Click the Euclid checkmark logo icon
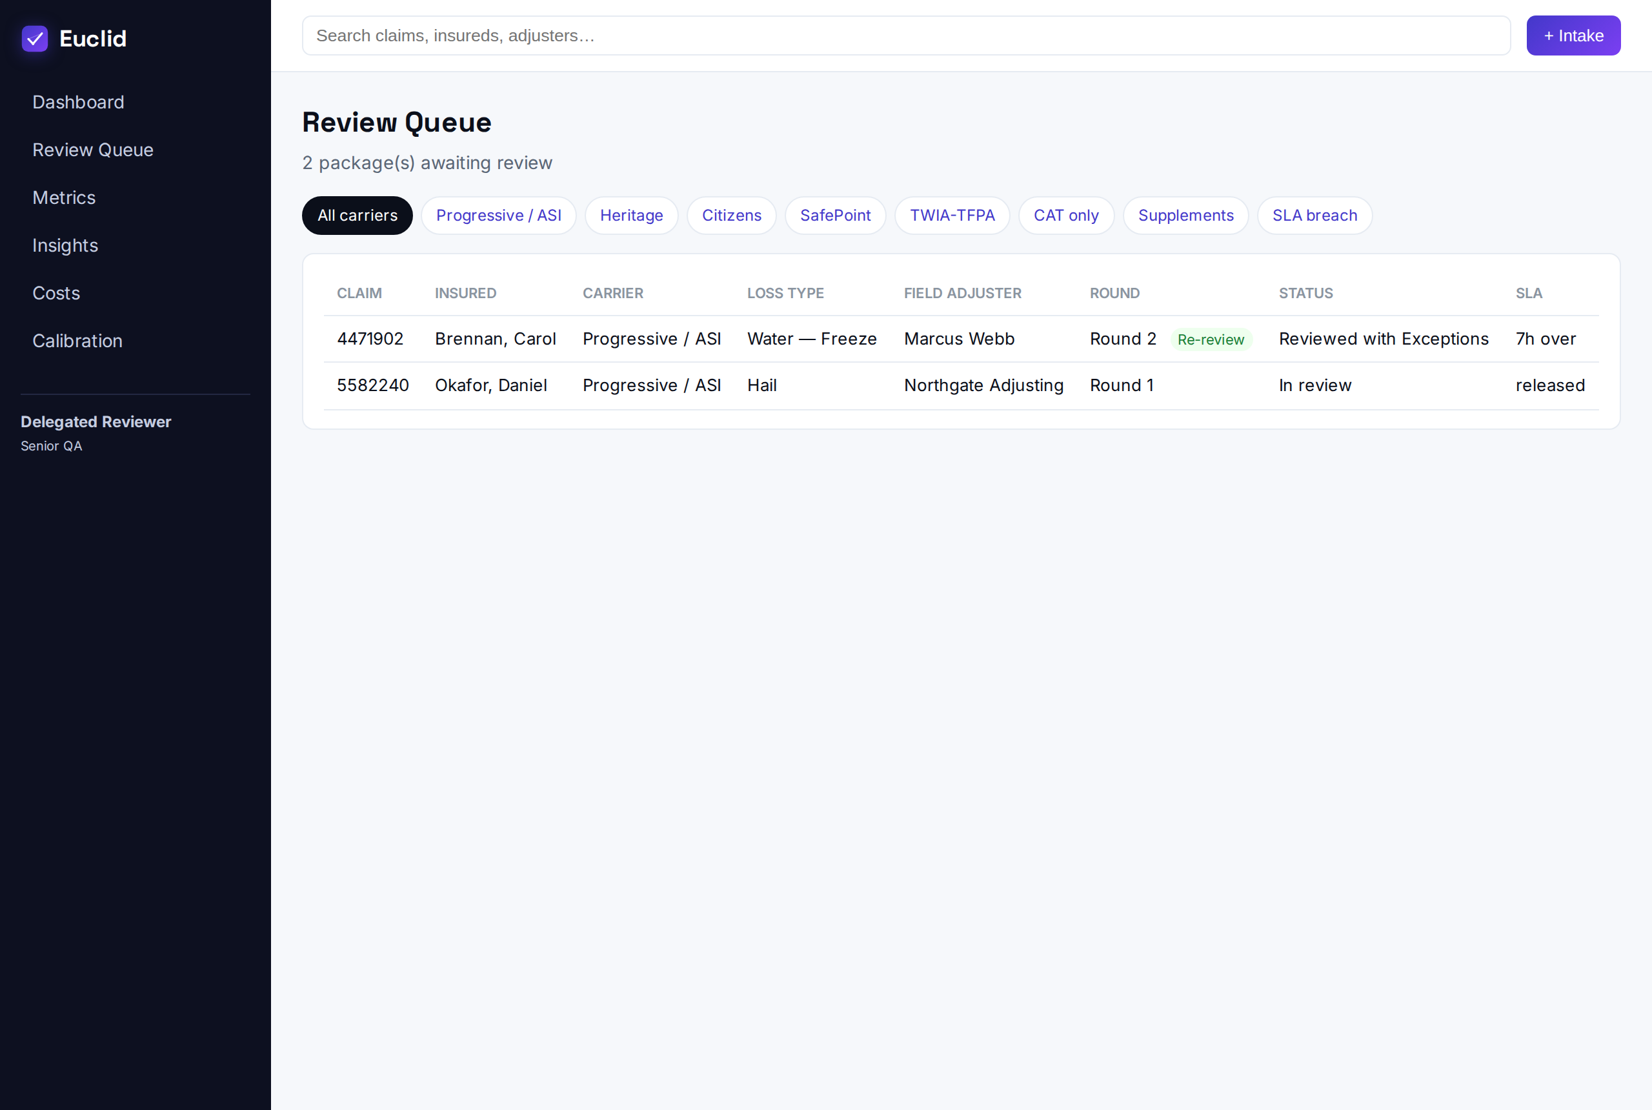 point(35,38)
